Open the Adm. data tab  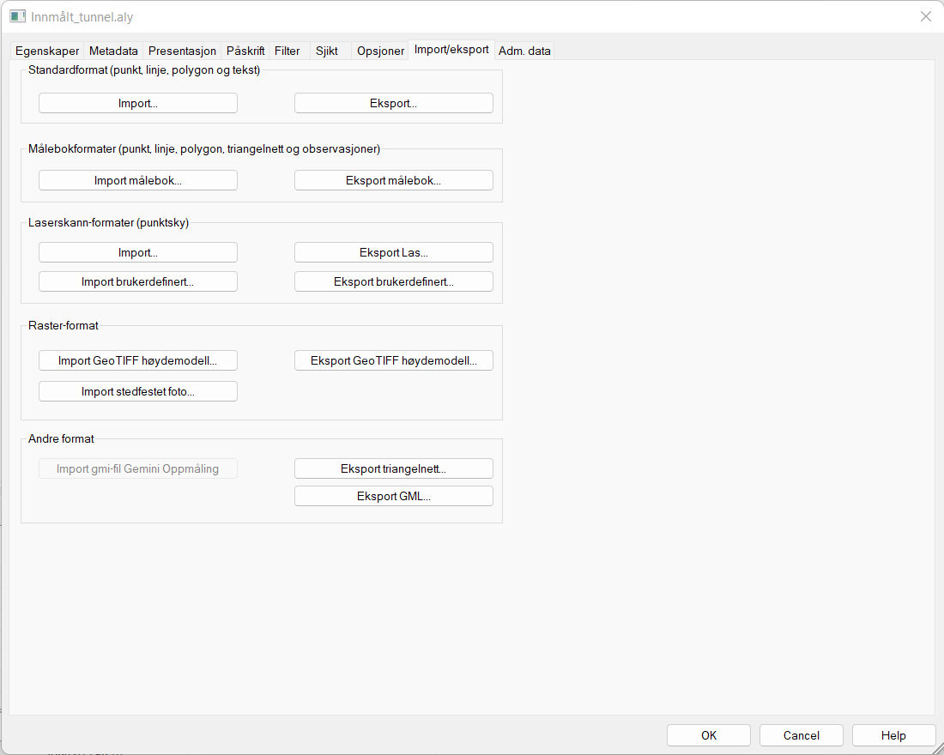(525, 51)
